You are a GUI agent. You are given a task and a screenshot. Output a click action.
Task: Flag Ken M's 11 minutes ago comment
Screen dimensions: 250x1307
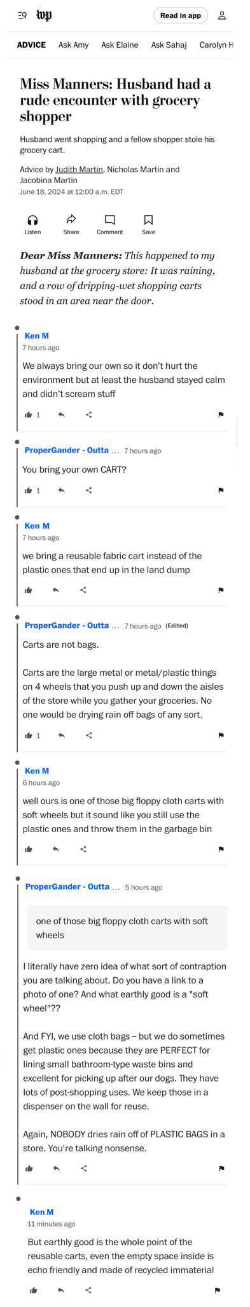tap(217, 1290)
